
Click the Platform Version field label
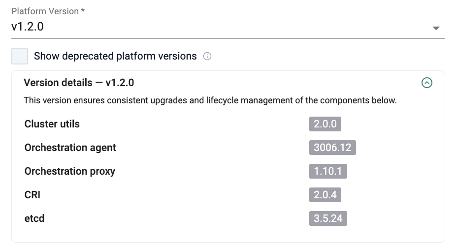(x=45, y=11)
